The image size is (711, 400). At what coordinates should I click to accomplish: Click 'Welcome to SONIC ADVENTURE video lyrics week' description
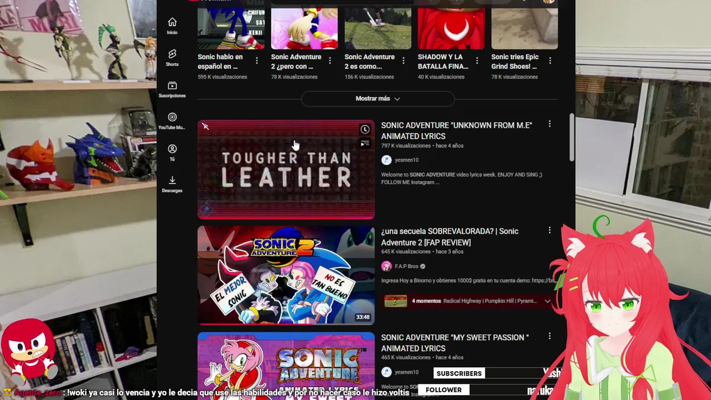click(x=462, y=178)
